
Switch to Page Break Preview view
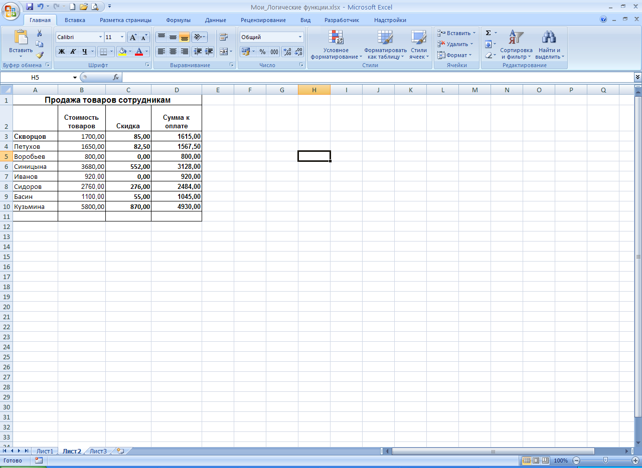pyautogui.click(x=545, y=460)
